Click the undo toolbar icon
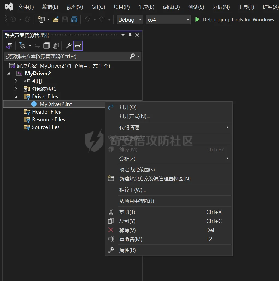 (x=87, y=19)
